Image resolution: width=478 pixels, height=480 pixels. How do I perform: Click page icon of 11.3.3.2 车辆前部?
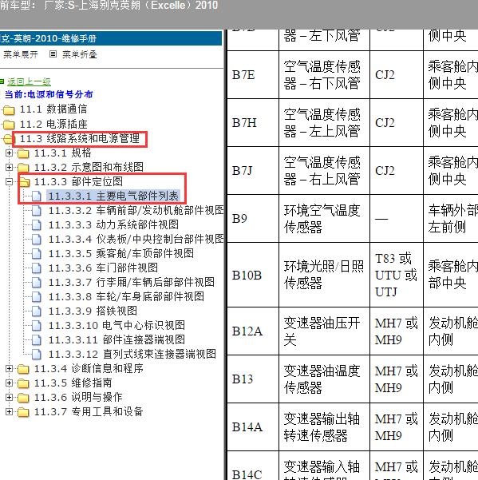(x=37, y=211)
